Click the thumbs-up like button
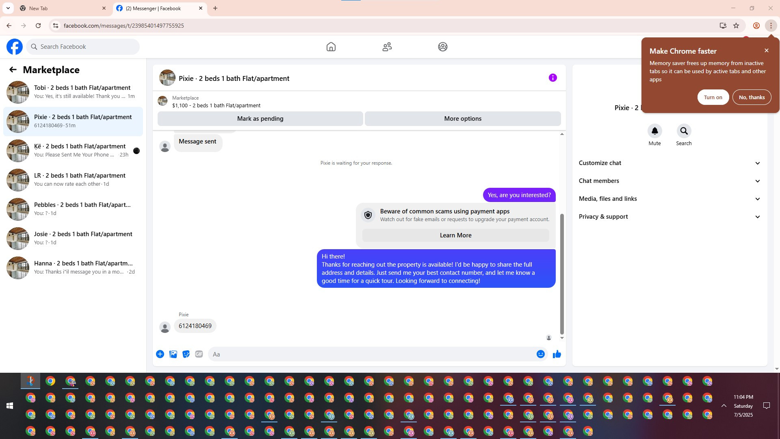780x439 pixels. click(x=557, y=354)
